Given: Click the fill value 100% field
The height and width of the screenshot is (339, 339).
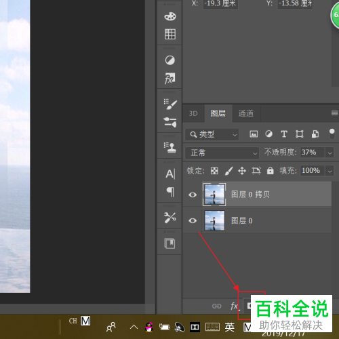Looking at the screenshot, I should [x=313, y=171].
